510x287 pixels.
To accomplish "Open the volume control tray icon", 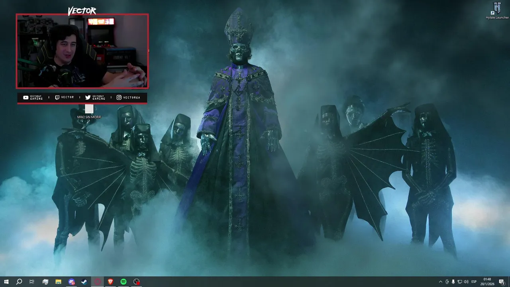I will pyautogui.click(x=466, y=282).
